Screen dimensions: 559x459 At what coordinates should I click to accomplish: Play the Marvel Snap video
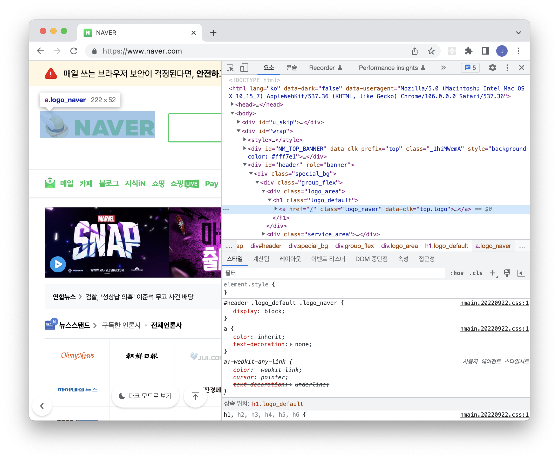58,264
